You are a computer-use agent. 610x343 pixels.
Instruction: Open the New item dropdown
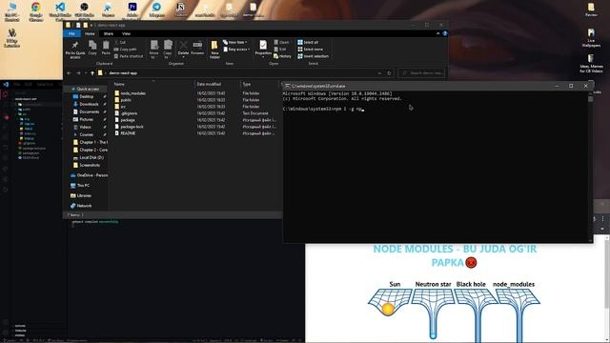pos(235,42)
